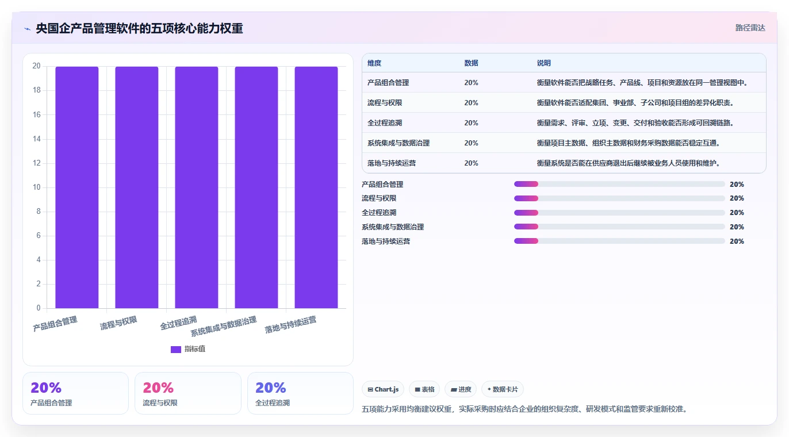Screen dimensions: 789x437
Task: Click the 维度 column header
Action: (374, 63)
